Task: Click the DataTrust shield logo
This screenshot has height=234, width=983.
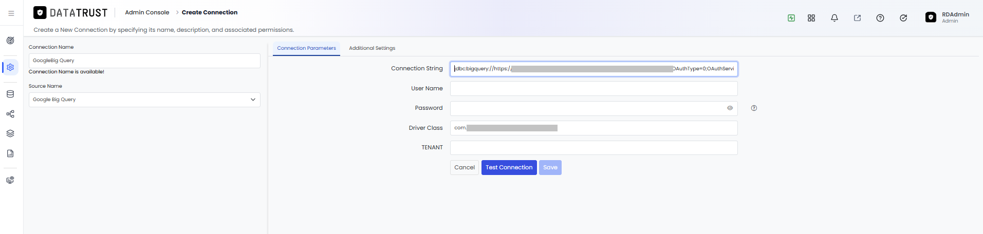Action: click(x=40, y=13)
